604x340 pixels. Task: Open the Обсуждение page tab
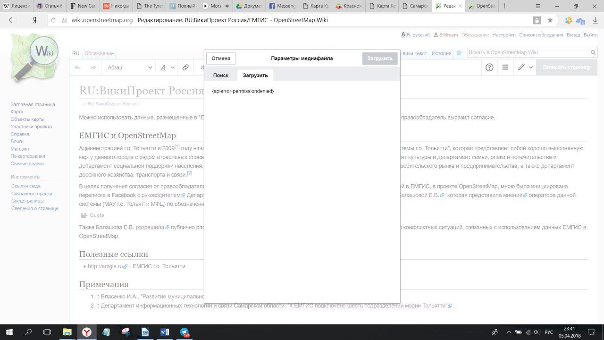tap(99, 53)
